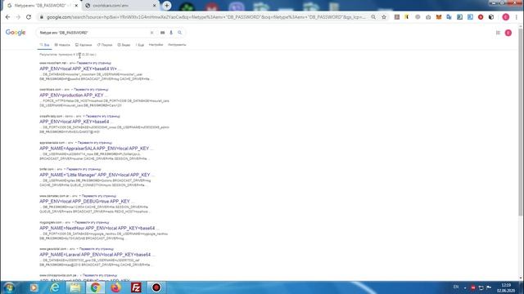Select the Все results tab
This screenshot has height=294, width=524.
pos(45,45)
